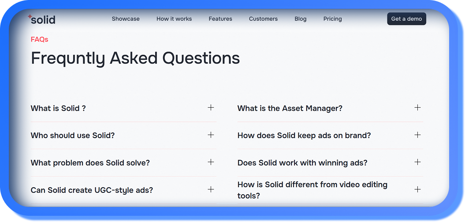Click question How is Solid different from video editing tools?
Viewport: 465px width, 222px height.
(312, 190)
